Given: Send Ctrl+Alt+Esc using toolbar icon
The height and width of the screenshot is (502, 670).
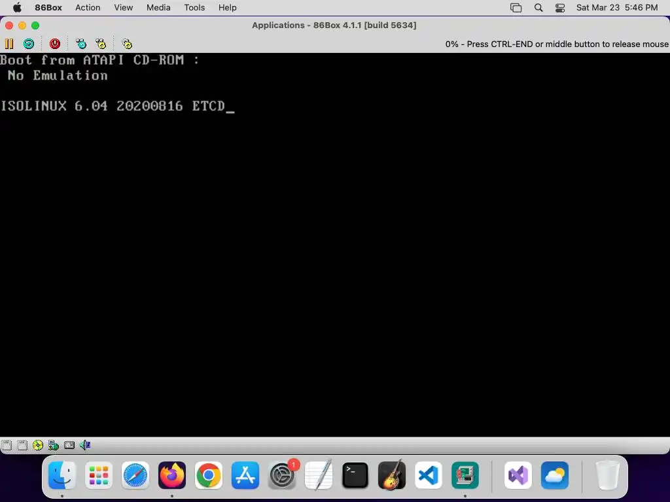Looking at the screenshot, I should 101,44.
